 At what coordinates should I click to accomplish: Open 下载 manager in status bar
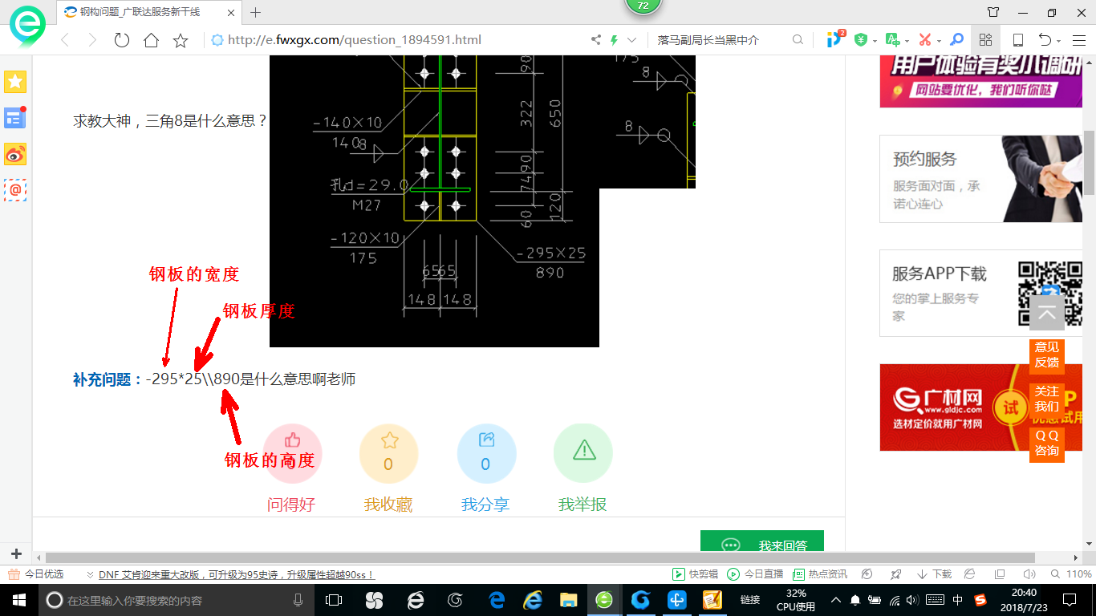pos(934,574)
